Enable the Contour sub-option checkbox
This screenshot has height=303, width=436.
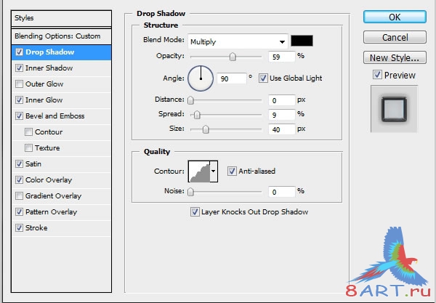28,132
